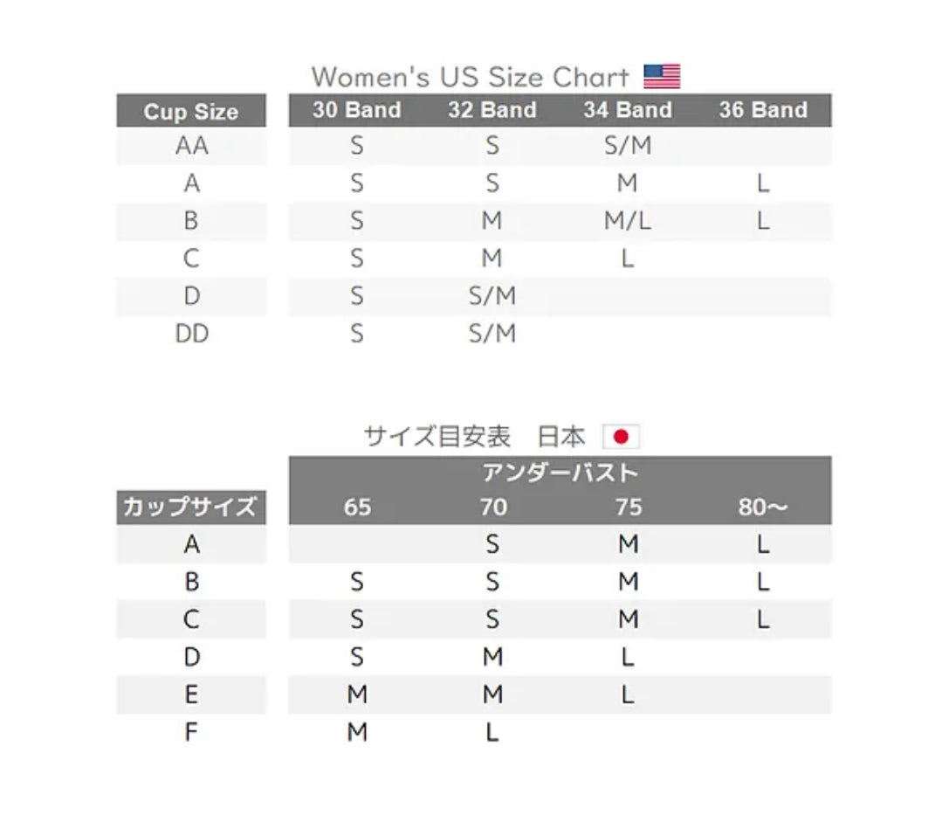Click the 36 Band column header
This screenshot has width=942, height=822.
(x=763, y=110)
